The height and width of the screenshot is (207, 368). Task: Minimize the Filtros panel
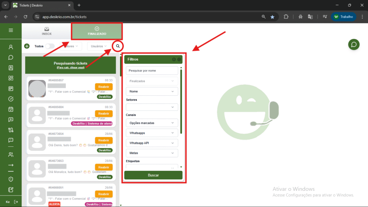[174, 59]
